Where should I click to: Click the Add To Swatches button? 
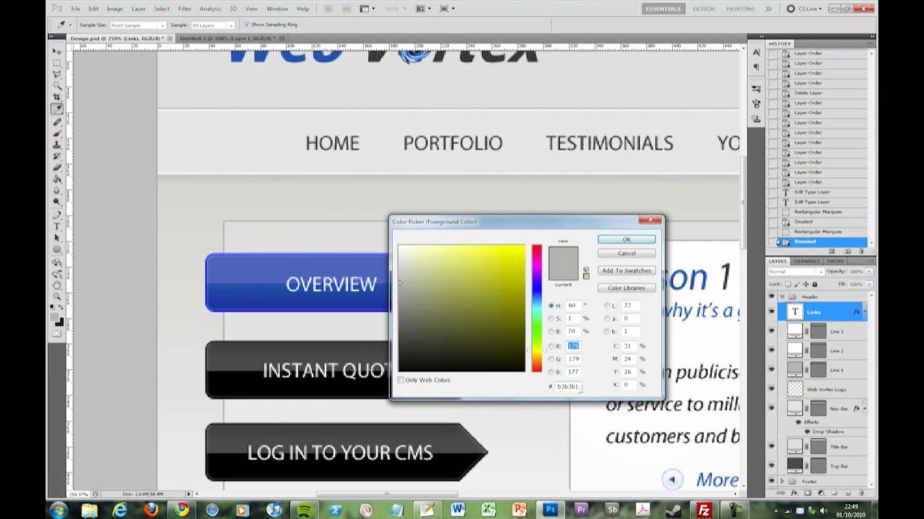point(627,270)
